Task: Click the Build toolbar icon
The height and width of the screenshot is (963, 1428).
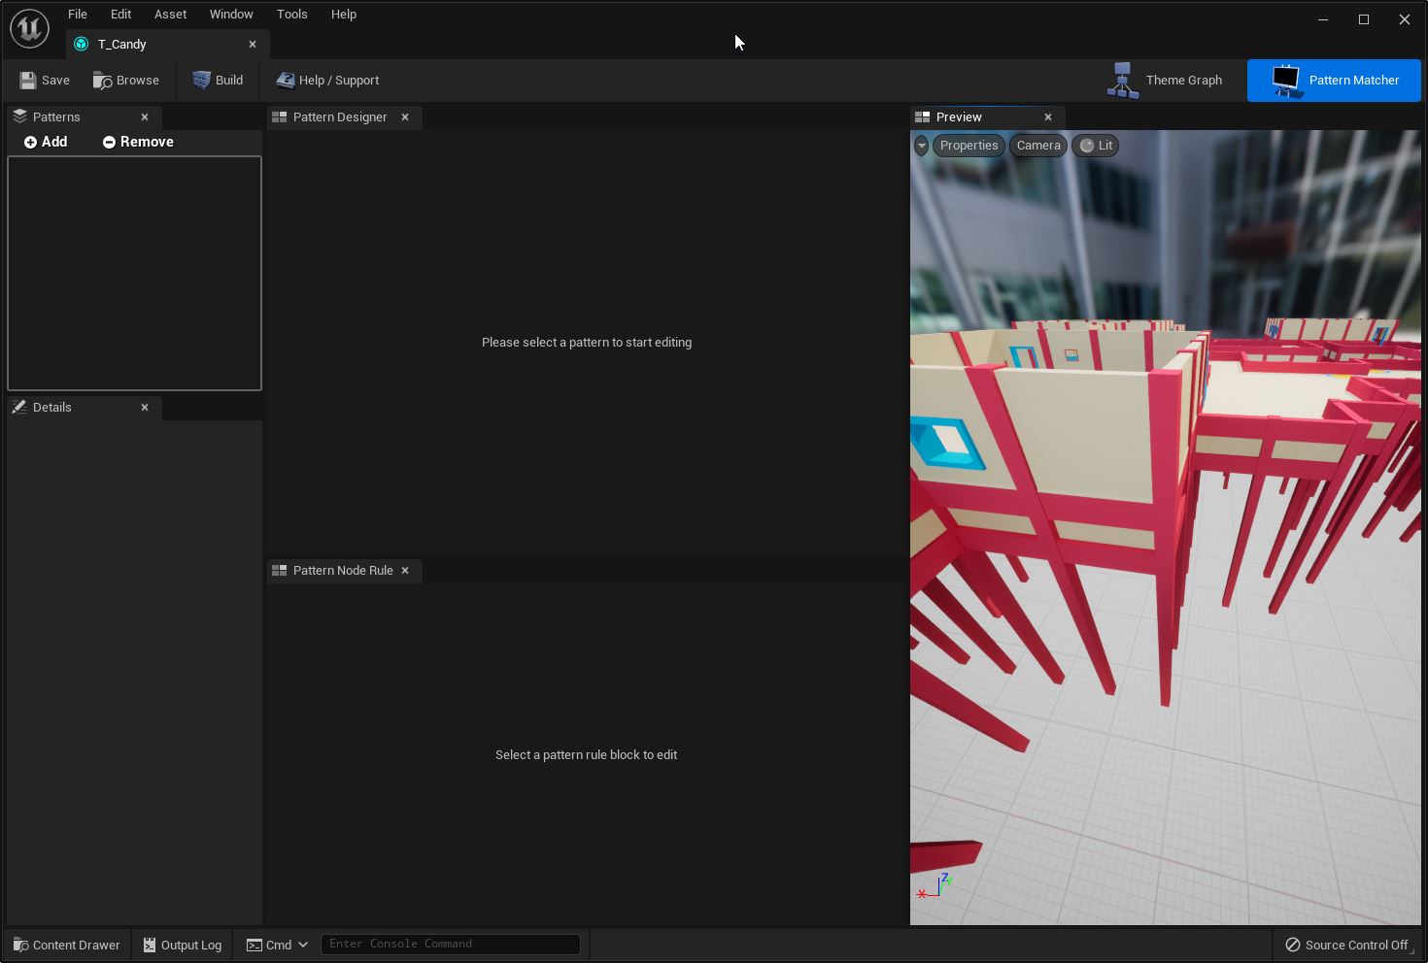Action: tap(201, 81)
